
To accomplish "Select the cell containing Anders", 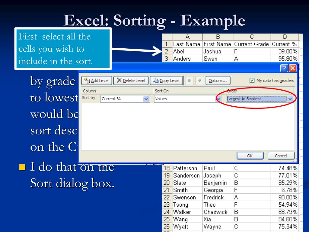I will click(x=187, y=59).
